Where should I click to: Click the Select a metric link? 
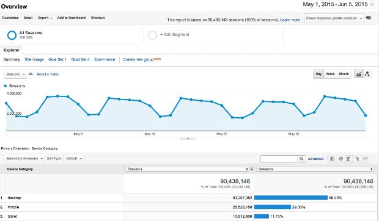tap(48, 74)
